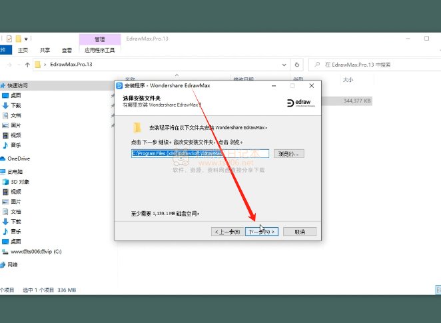Open 桌面 under This PC
The width and height of the screenshot is (441, 323).
point(16,241)
